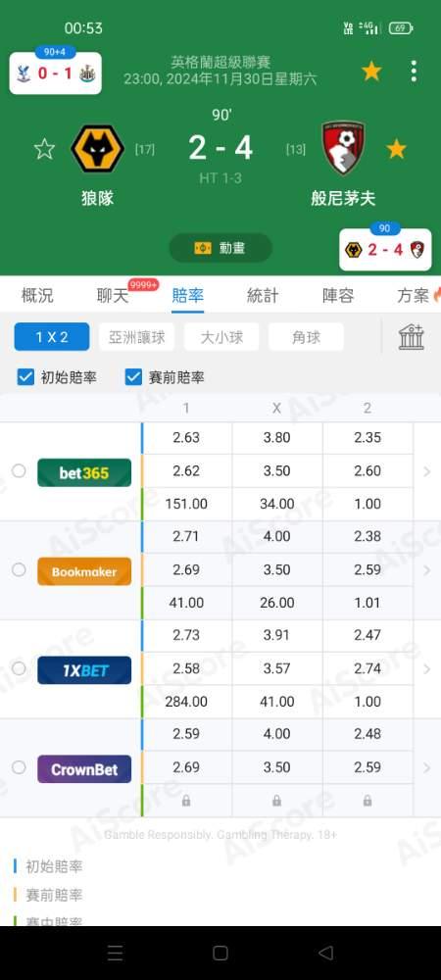Tap the orange Bookmaker logo

pos(84,571)
